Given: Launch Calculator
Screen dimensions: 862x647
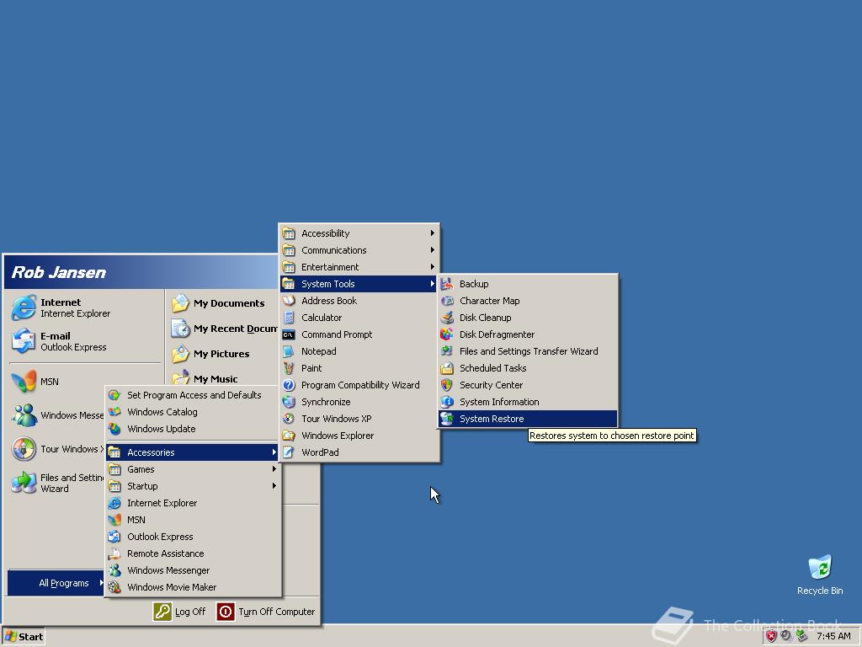Looking at the screenshot, I should click(359, 318).
